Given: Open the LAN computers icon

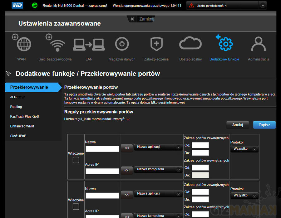Looking at the screenshot, I should [x=88, y=45].
